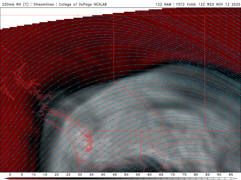
Task: Click the 'Streamlines' label in the header
Action: [44, 4]
